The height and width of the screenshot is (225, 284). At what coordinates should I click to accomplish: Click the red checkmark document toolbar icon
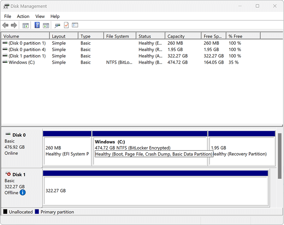66,25
